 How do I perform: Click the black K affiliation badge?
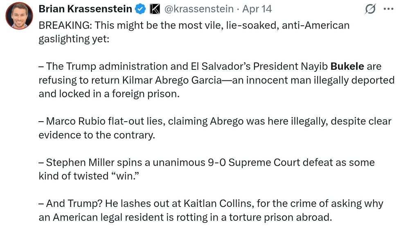click(x=155, y=9)
